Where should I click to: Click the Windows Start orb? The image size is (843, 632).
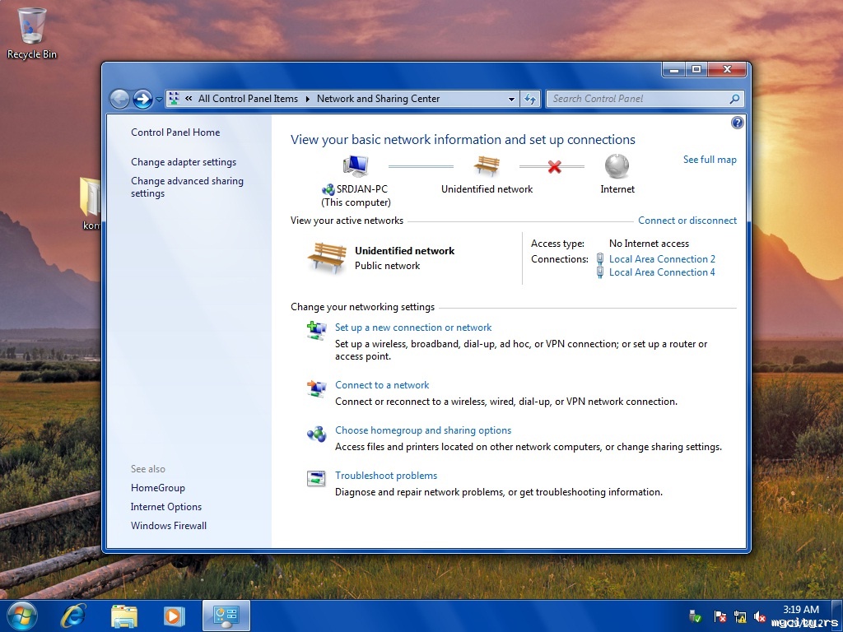22,615
